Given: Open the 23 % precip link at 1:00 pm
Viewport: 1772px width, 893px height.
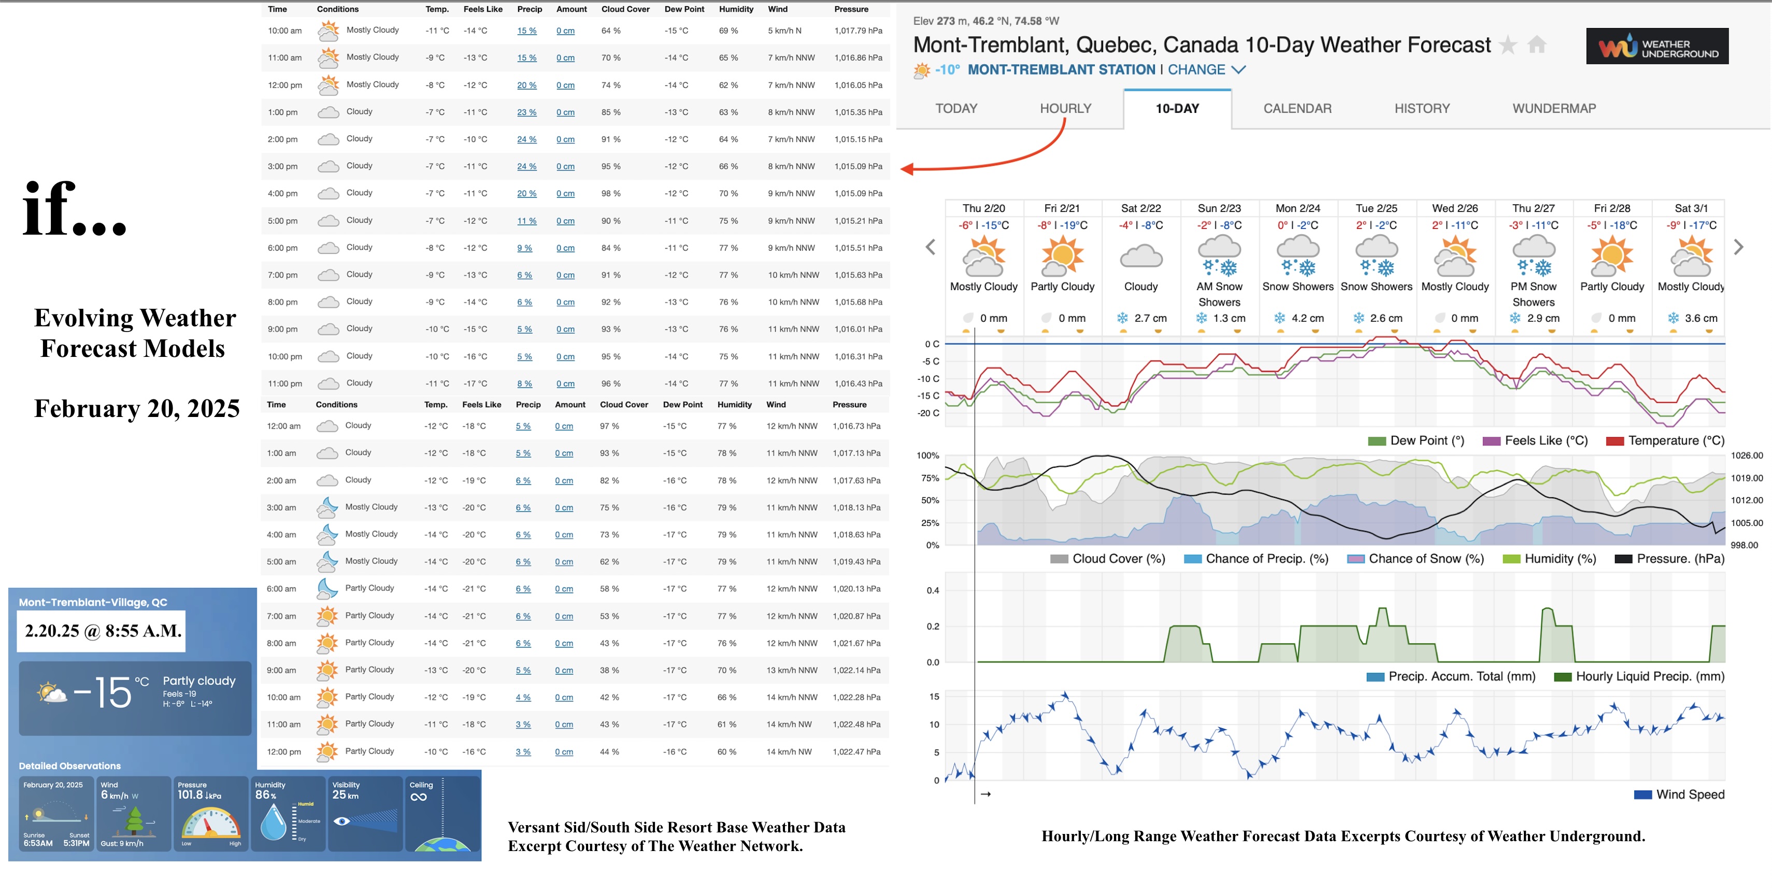Looking at the screenshot, I should coord(527,112).
